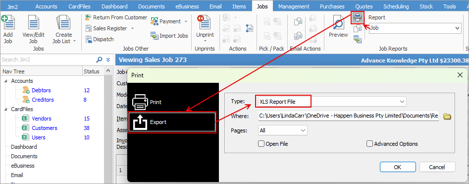The width and height of the screenshot is (469, 184).
Task: Select the Documents node in the Nav Tree
Action: click(24, 156)
